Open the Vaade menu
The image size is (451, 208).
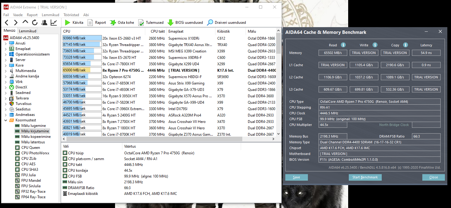click(18, 15)
